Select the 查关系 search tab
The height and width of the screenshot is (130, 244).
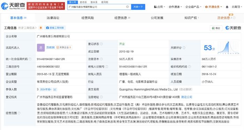94,2
